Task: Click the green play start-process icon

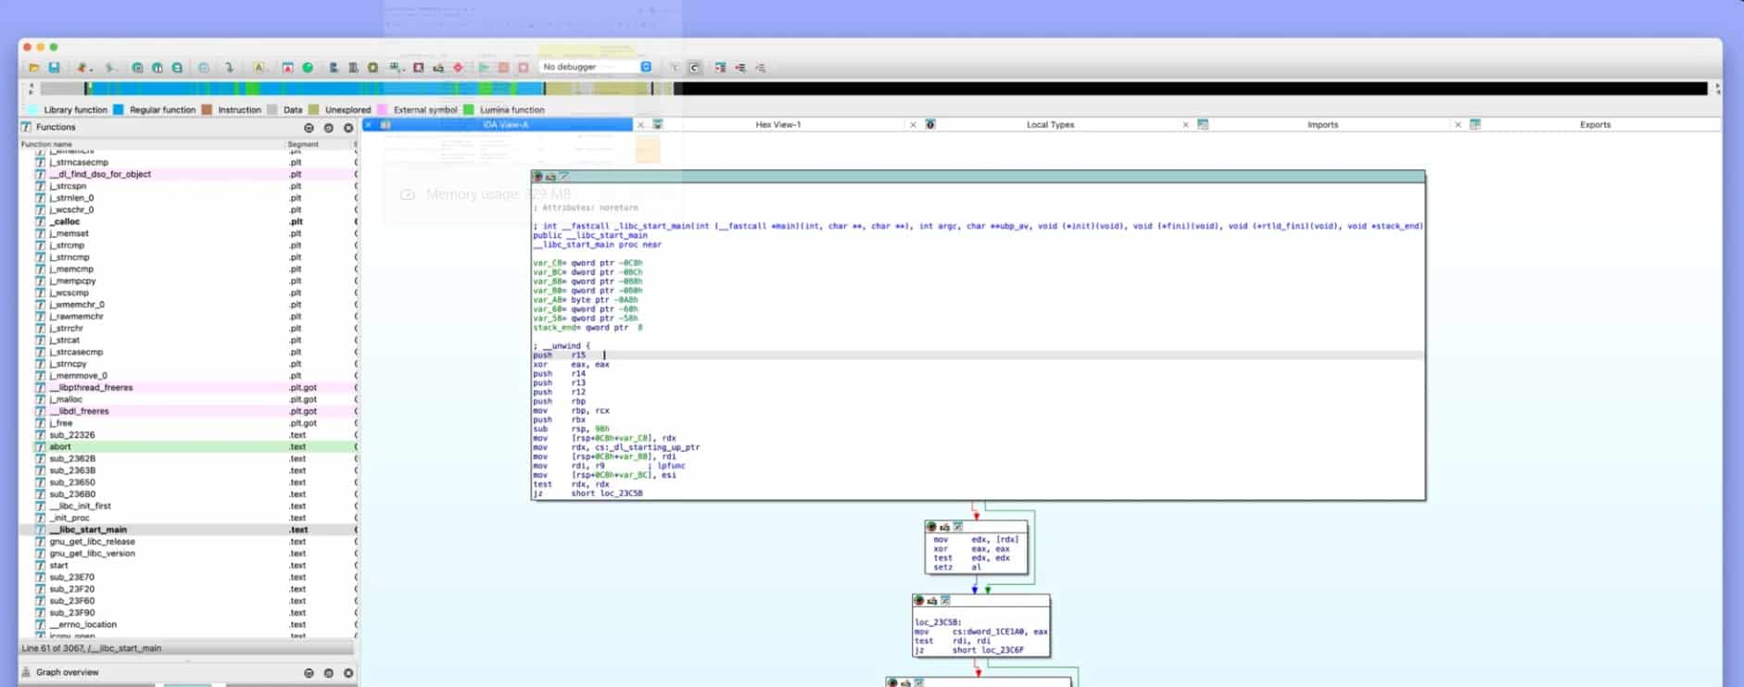Action: 484,68
